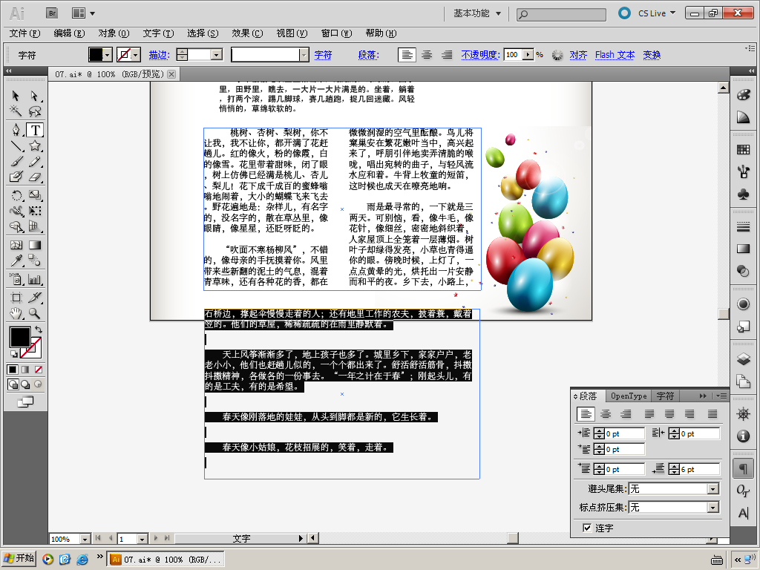Select the Gradient tool

coord(34,245)
